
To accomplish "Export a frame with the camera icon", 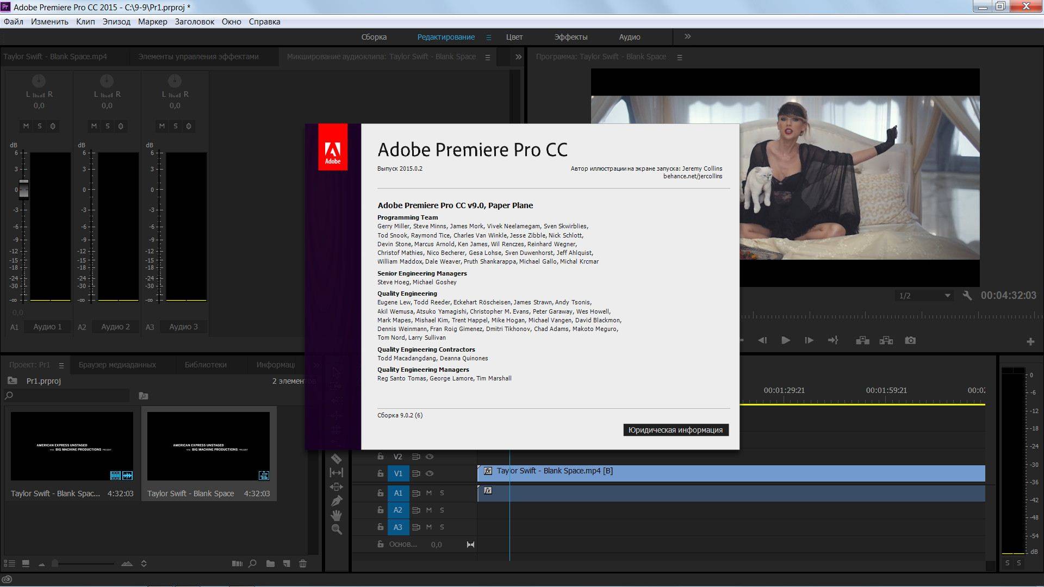I will pyautogui.click(x=910, y=340).
